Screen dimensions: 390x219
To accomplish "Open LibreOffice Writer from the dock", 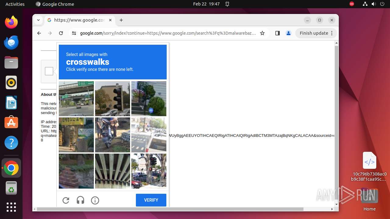I will pyautogui.click(x=11, y=103).
